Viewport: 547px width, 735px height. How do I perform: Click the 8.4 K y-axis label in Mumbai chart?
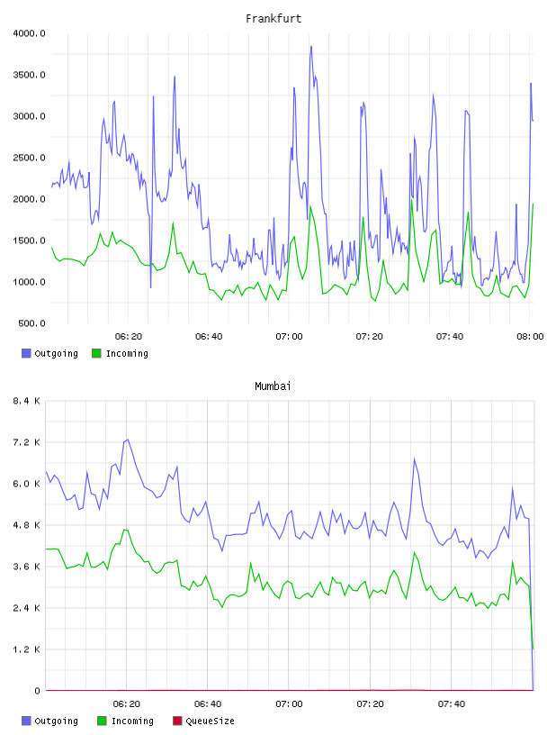(x=26, y=401)
